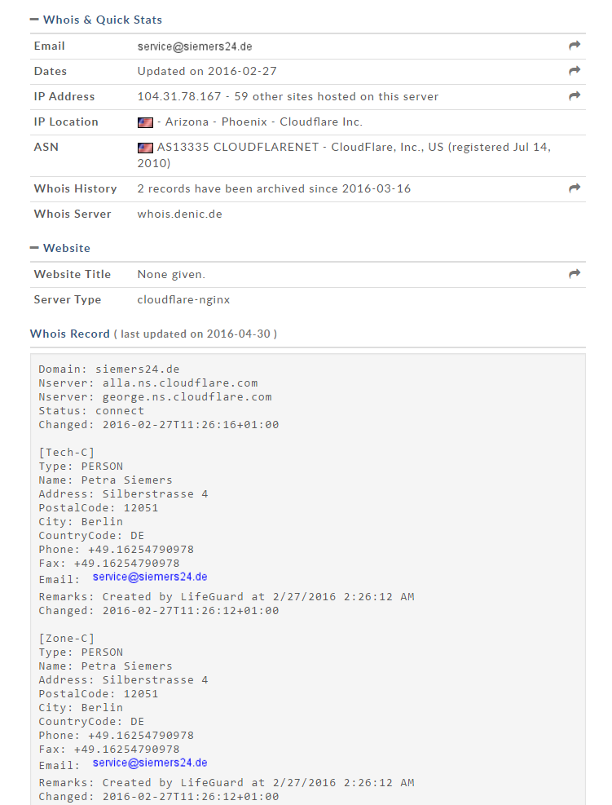Click the email address in Quick Stats
The image size is (612, 805).
(195, 46)
